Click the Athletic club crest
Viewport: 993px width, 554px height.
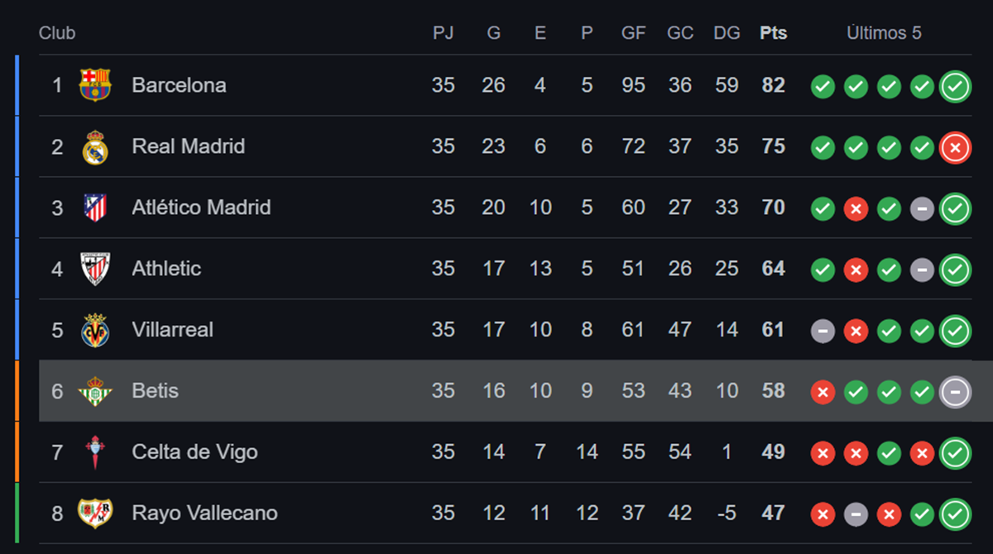click(x=95, y=269)
